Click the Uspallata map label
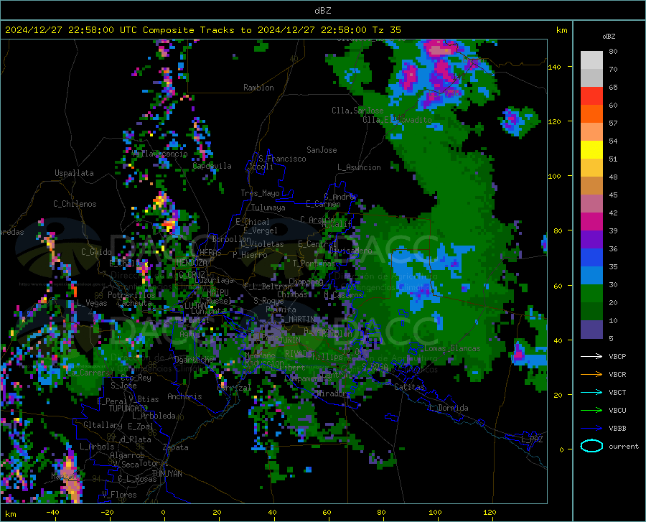The image size is (646, 522). (74, 173)
